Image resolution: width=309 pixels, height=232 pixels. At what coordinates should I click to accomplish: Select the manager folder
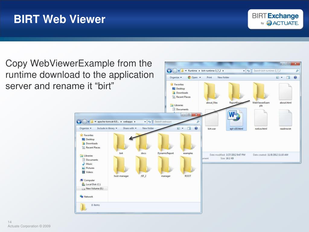[x=166, y=166]
